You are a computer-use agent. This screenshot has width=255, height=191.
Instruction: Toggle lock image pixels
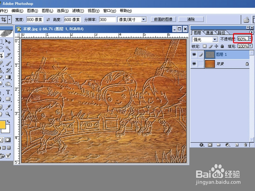pos(210,46)
